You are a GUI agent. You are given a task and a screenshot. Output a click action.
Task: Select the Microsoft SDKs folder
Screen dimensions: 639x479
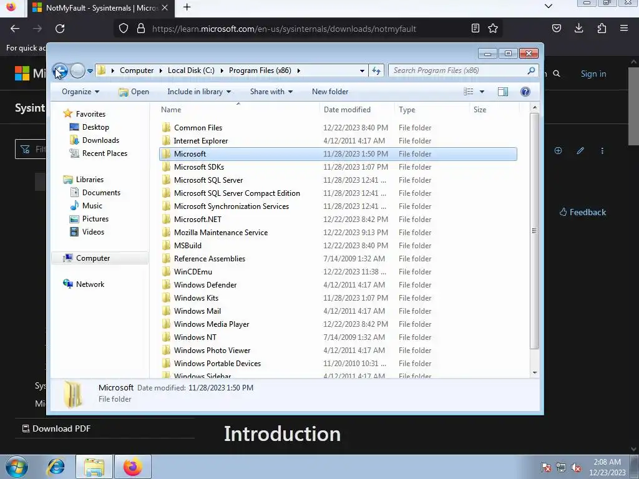[x=199, y=167]
